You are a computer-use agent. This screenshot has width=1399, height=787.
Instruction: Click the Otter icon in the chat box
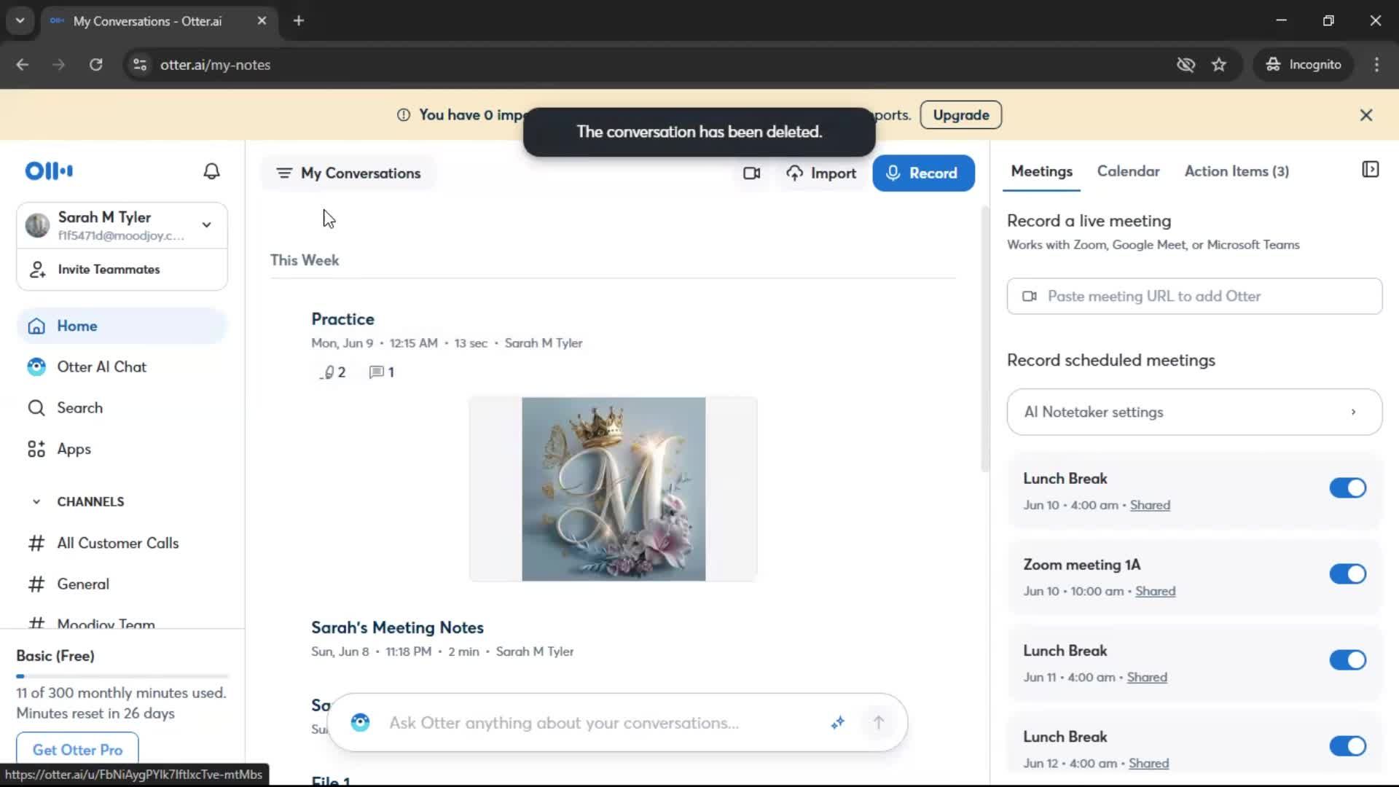[x=360, y=722]
